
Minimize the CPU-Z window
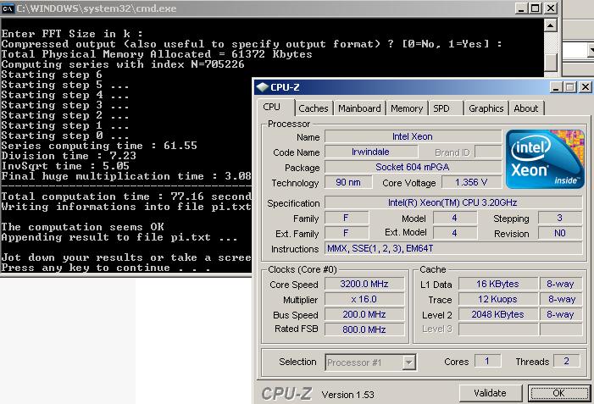556,87
